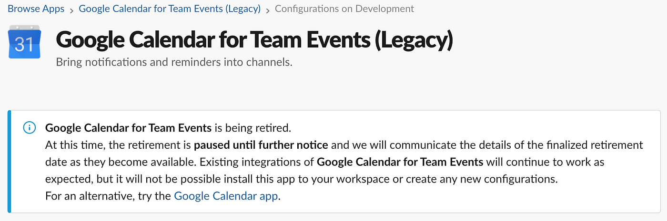667x221 pixels.
Task: Open Google Calendar for Team Events (Legacy) breadcrumb
Action: pos(170,9)
